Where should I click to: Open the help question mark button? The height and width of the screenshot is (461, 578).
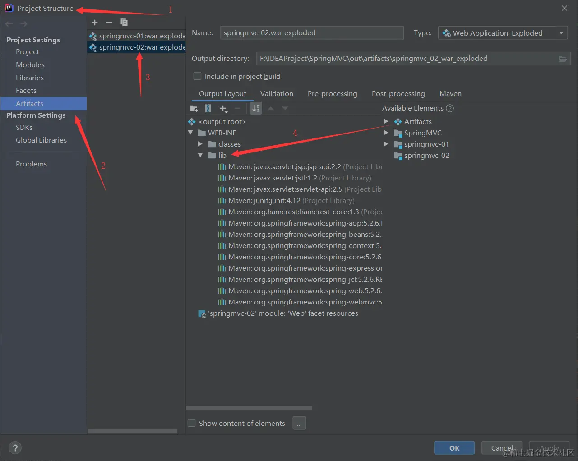click(x=15, y=448)
